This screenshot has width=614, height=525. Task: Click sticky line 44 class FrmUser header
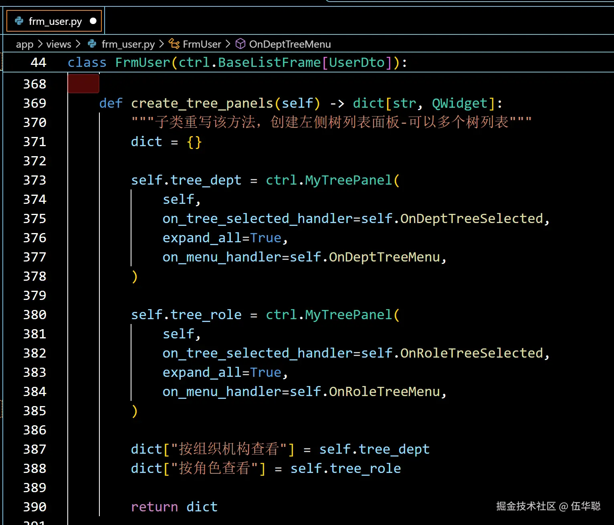point(308,62)
